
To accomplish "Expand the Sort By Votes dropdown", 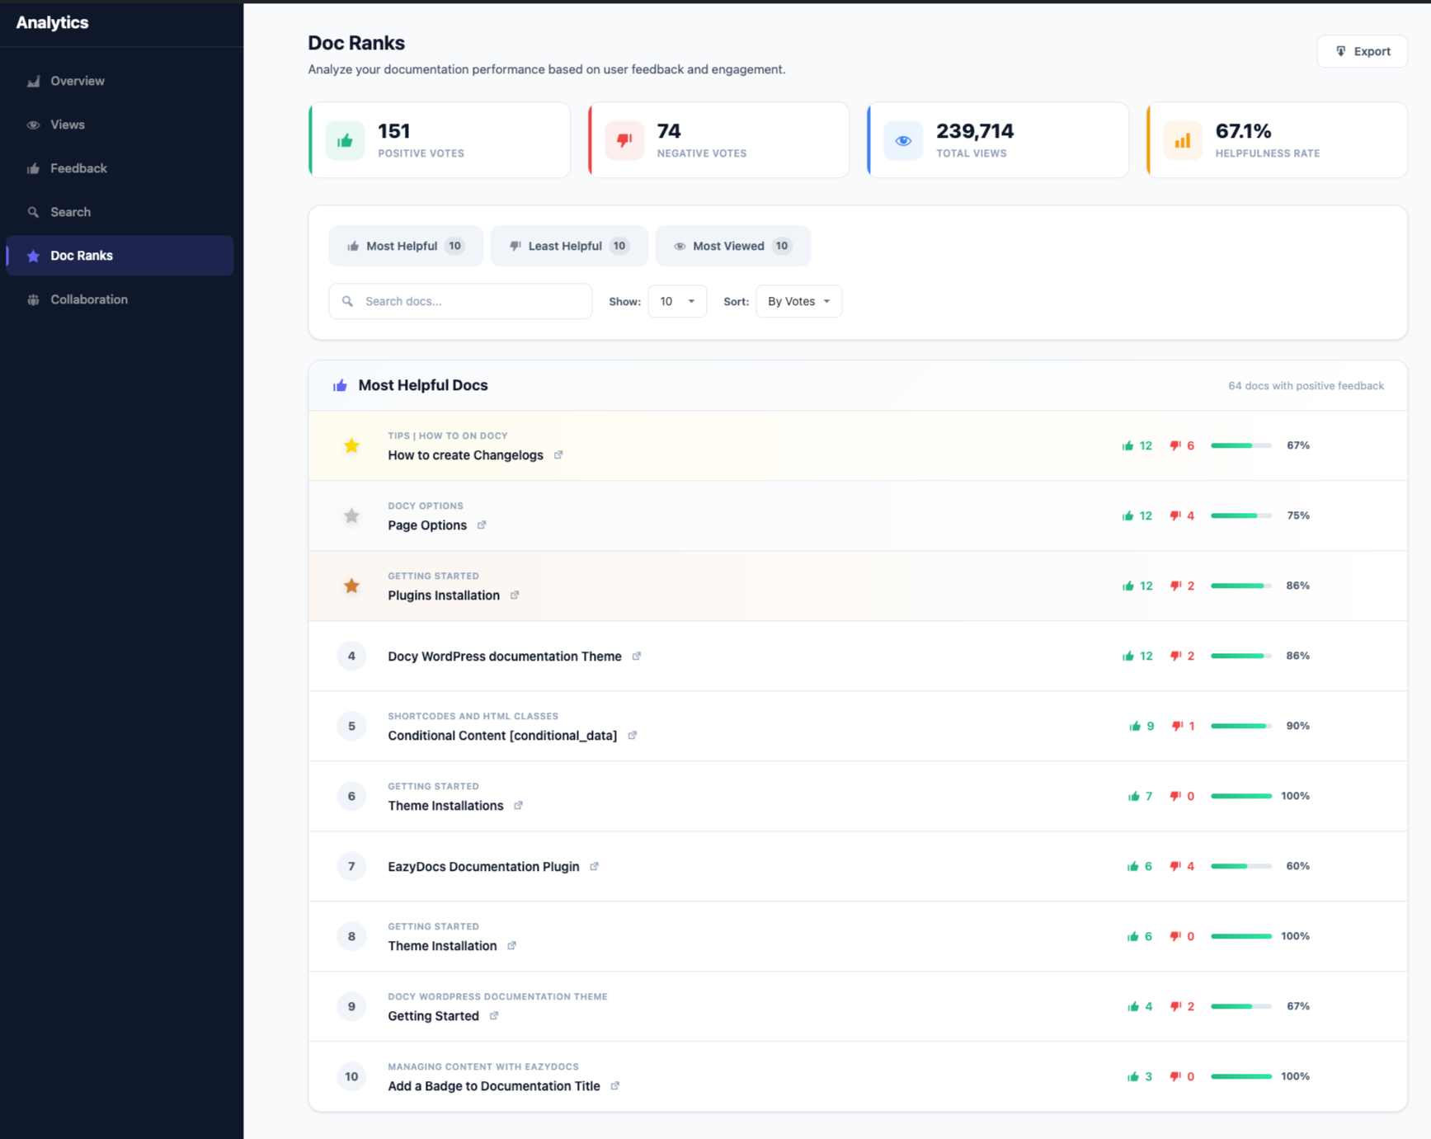I will coord(798,302).
